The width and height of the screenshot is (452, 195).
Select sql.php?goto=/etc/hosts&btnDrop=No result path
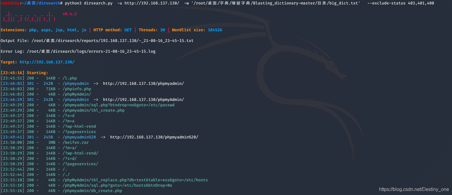[117, 185]
